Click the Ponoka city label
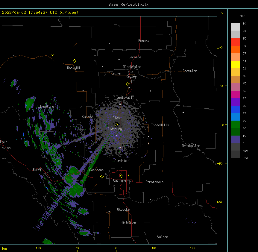 pyautogui.click(x=144, y=41)
